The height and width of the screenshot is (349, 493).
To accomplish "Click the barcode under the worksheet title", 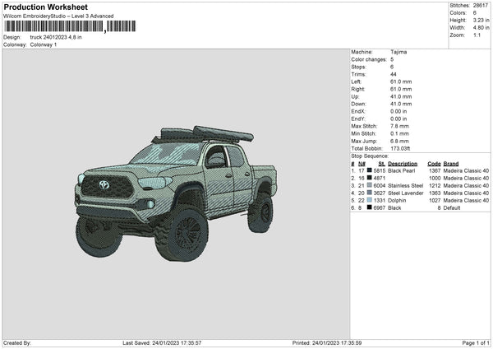I will [x=70, y=26].
